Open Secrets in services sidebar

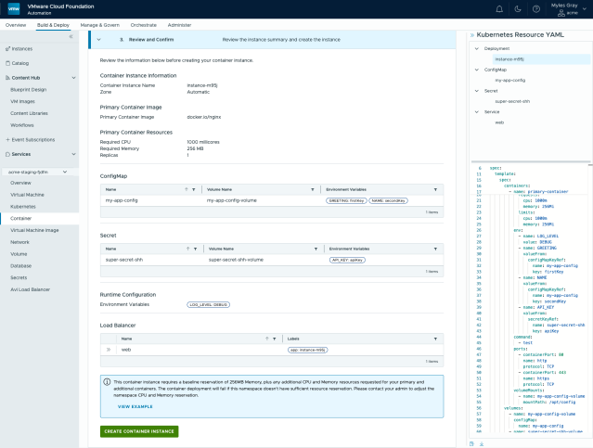point(19,277)
